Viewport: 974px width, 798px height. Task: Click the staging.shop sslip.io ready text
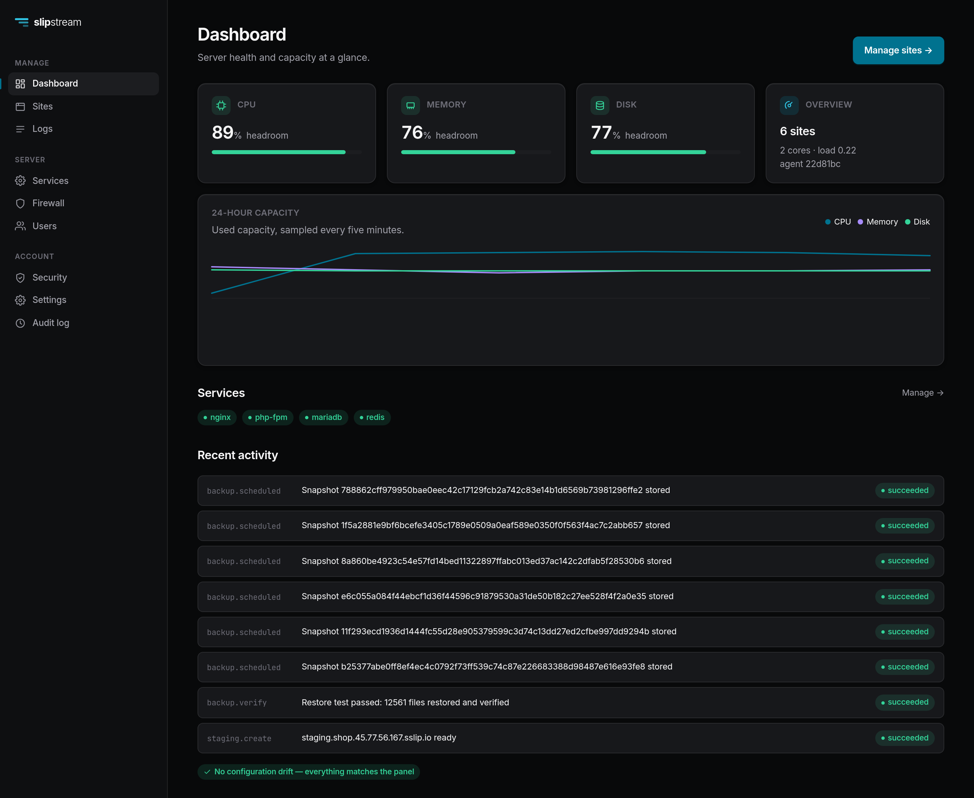pos(379,738)
